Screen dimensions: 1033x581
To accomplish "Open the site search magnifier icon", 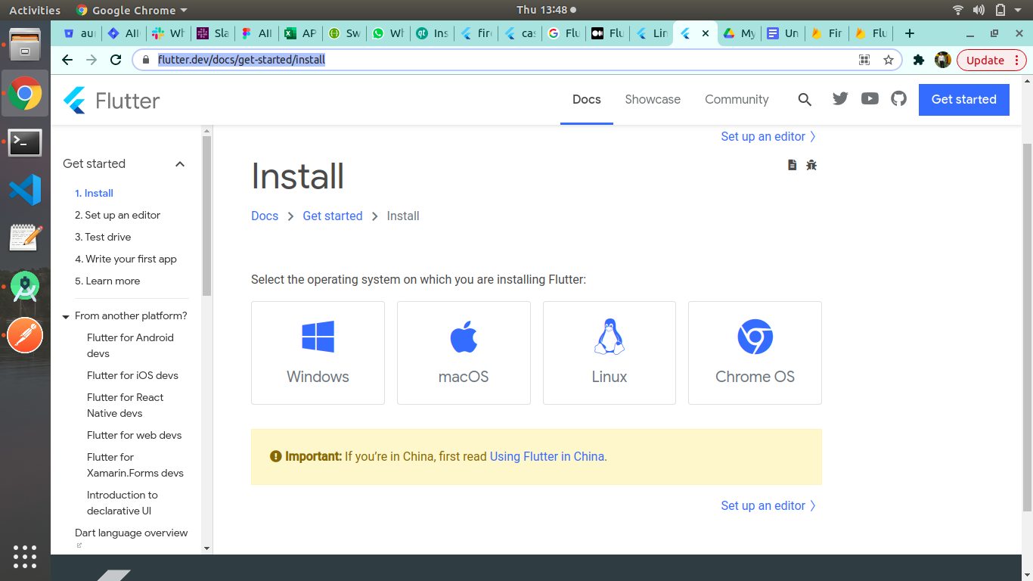I will [805, 100].
